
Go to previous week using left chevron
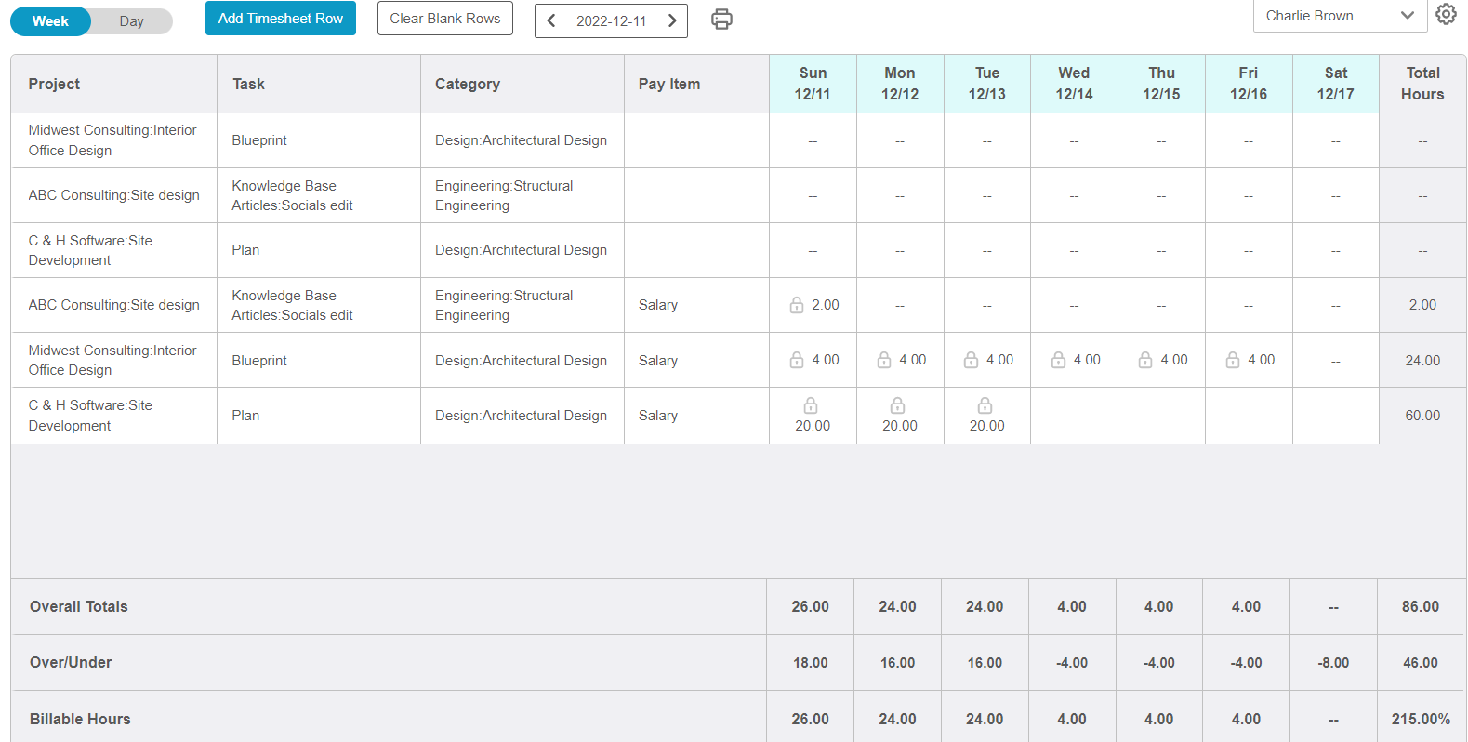pos(551,20)
